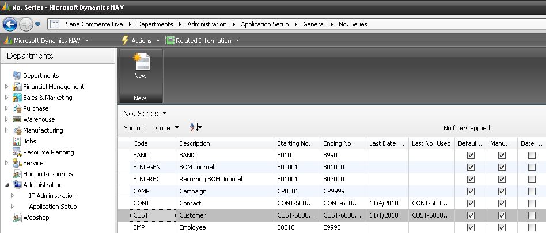Click the Service icon in tree
Image resolution: width=546 pixels, height=233 pixels.
[x=17, y=163]
